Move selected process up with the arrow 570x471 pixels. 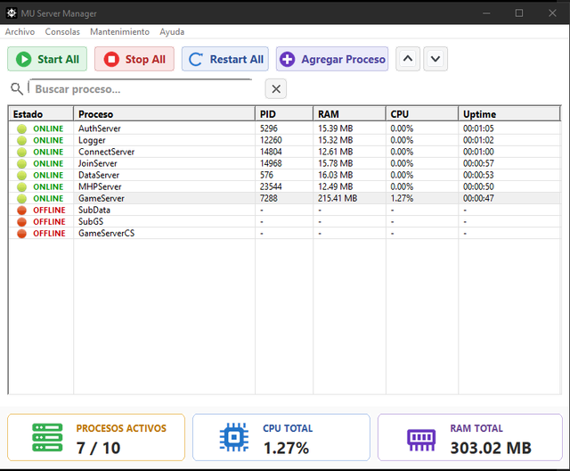(x=408, y=59)
